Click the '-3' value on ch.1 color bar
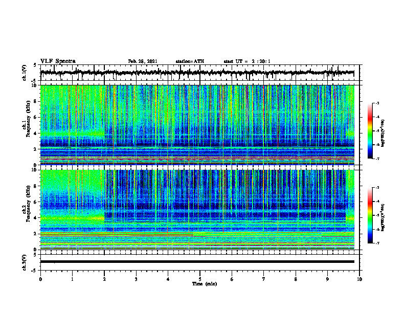The image size is (405, 313). 377,103
